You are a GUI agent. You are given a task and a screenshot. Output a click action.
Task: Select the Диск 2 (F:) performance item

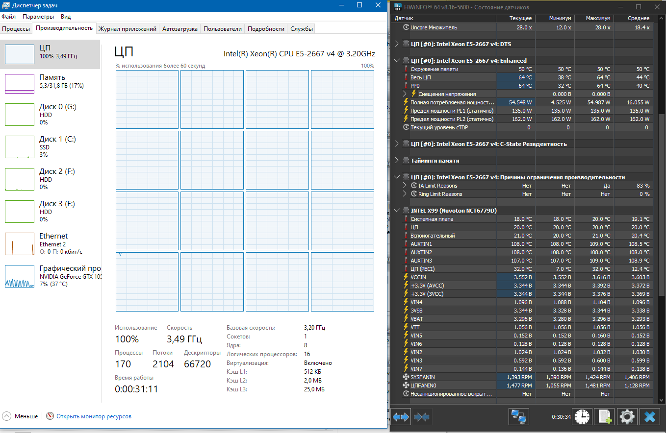click(x=51, y=179)
